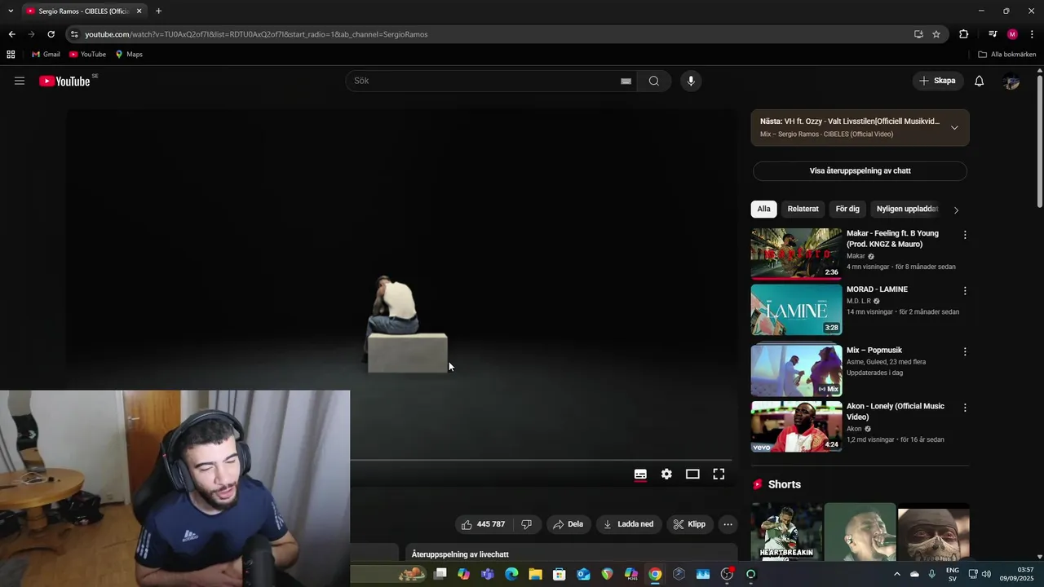Open the HEARTBREAKIN Shorts thumbnail

[786, 532]
